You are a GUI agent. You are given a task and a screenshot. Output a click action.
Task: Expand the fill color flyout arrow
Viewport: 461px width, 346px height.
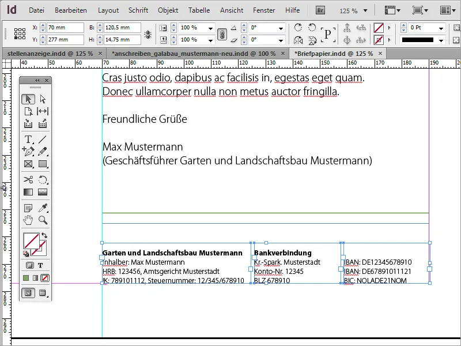[x=390, y=28]
